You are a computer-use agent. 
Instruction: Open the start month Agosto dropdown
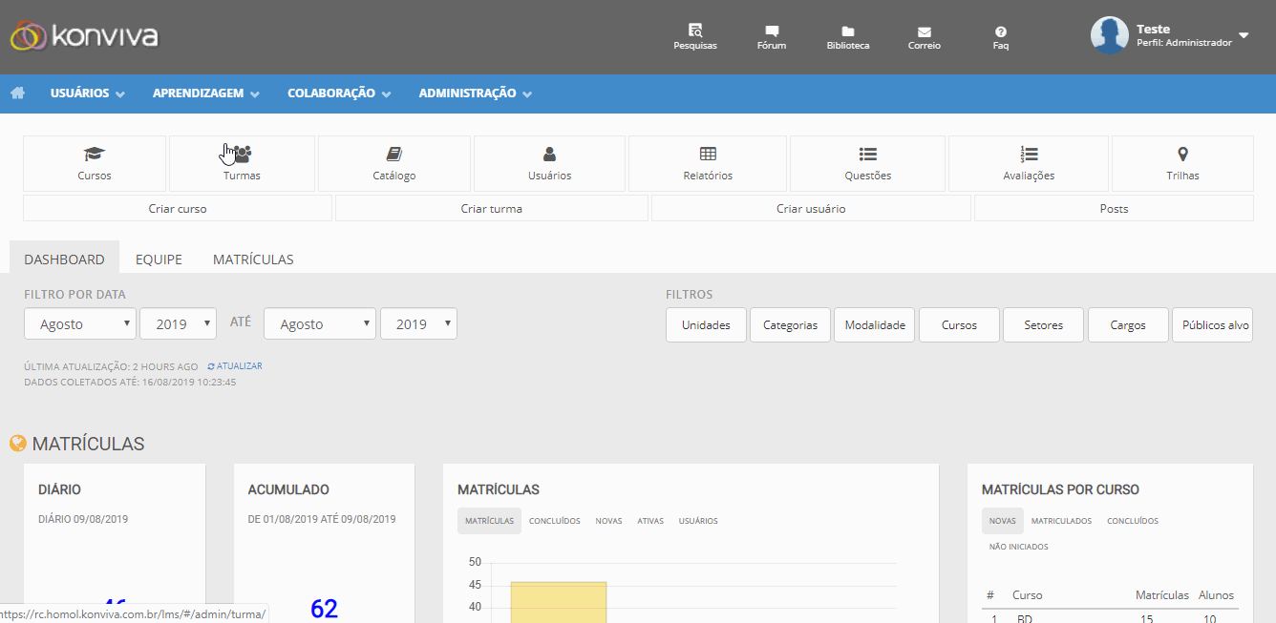click(x=80, y=324)
